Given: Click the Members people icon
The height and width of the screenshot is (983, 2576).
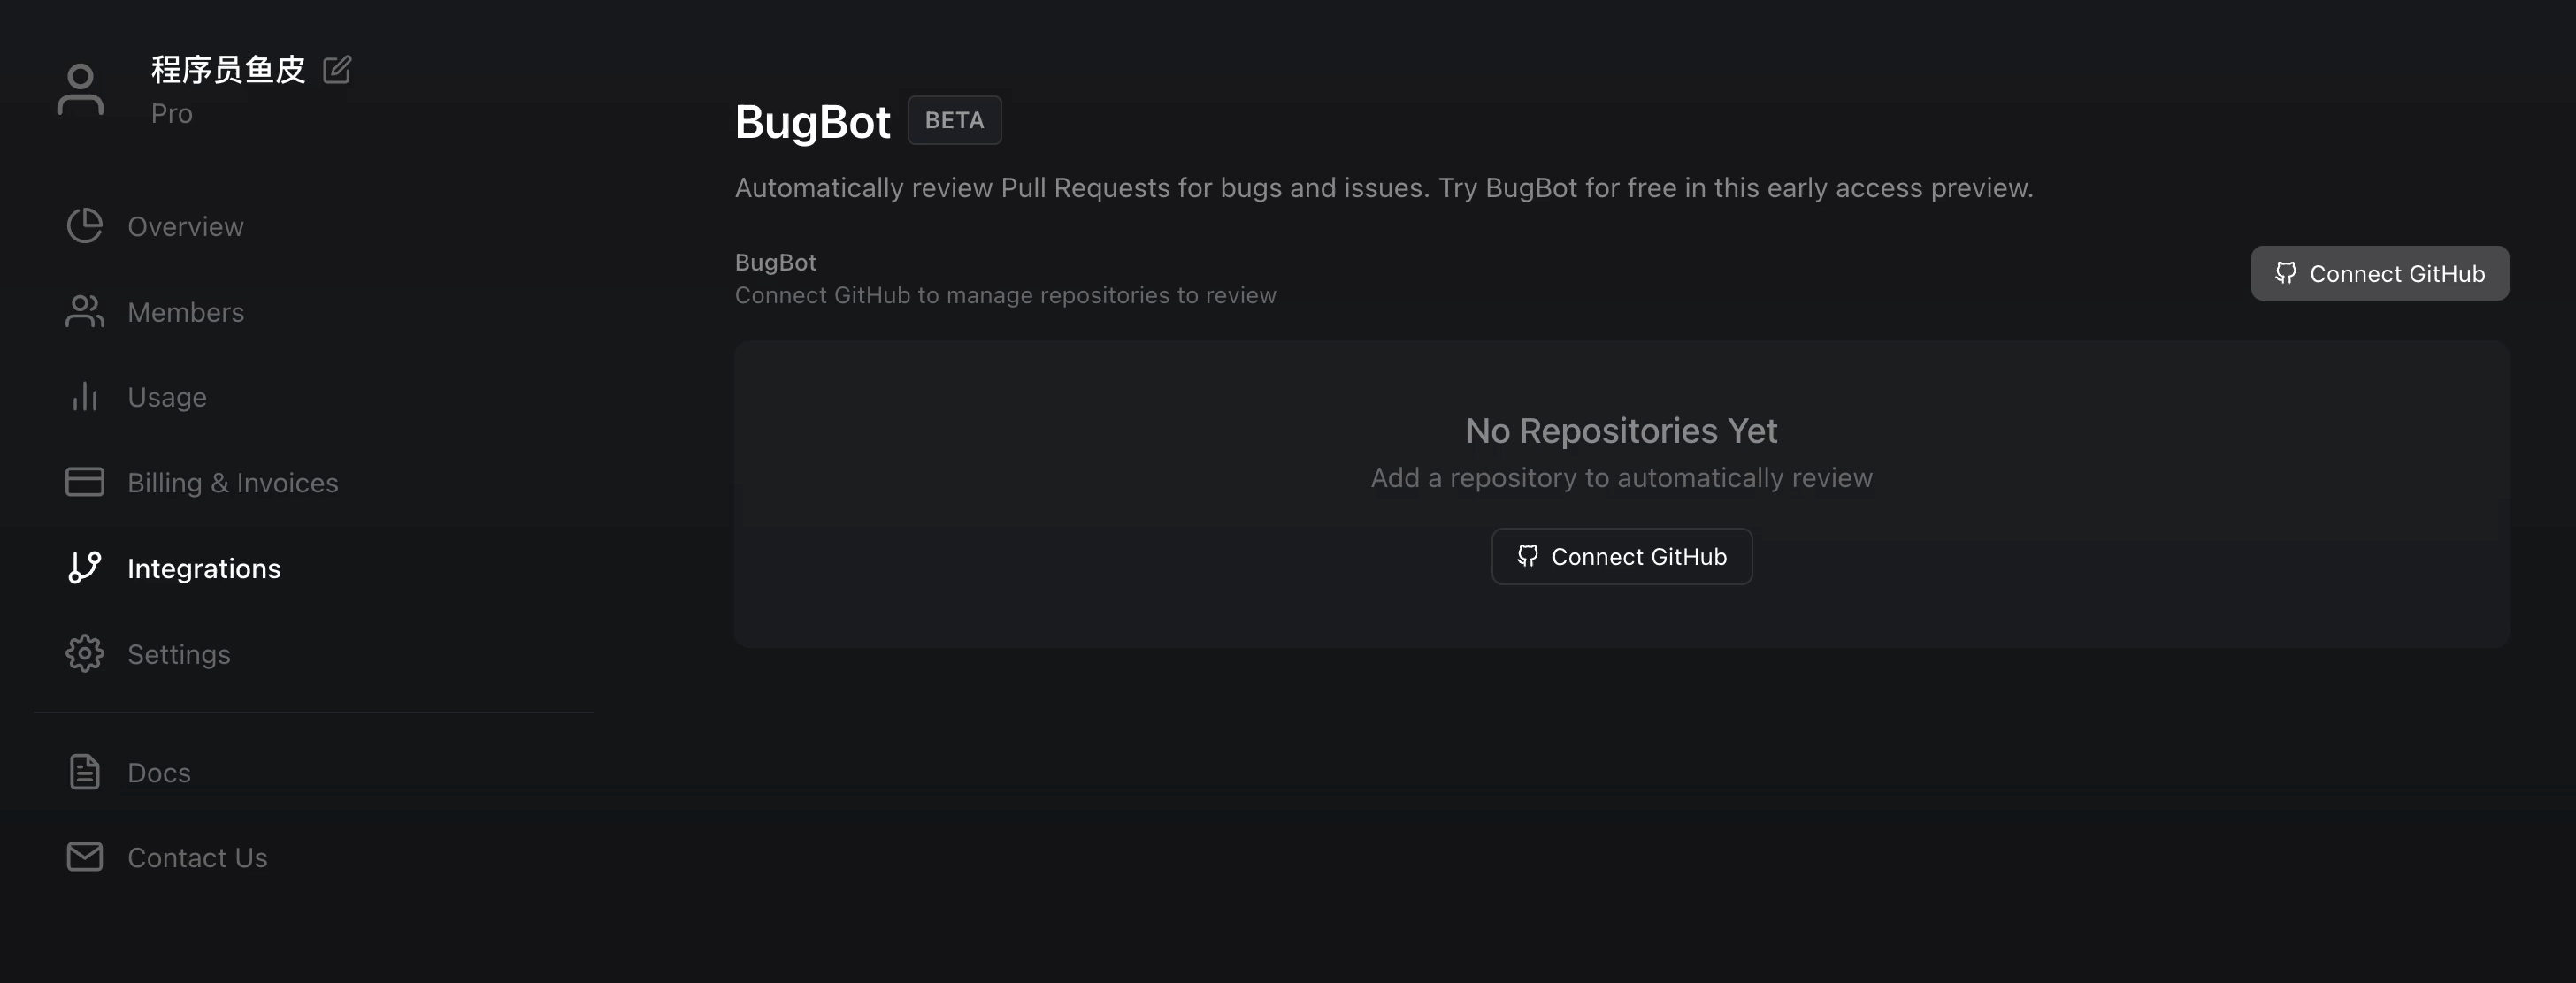Looking at the screenshot, I should (x=85, y=312).
